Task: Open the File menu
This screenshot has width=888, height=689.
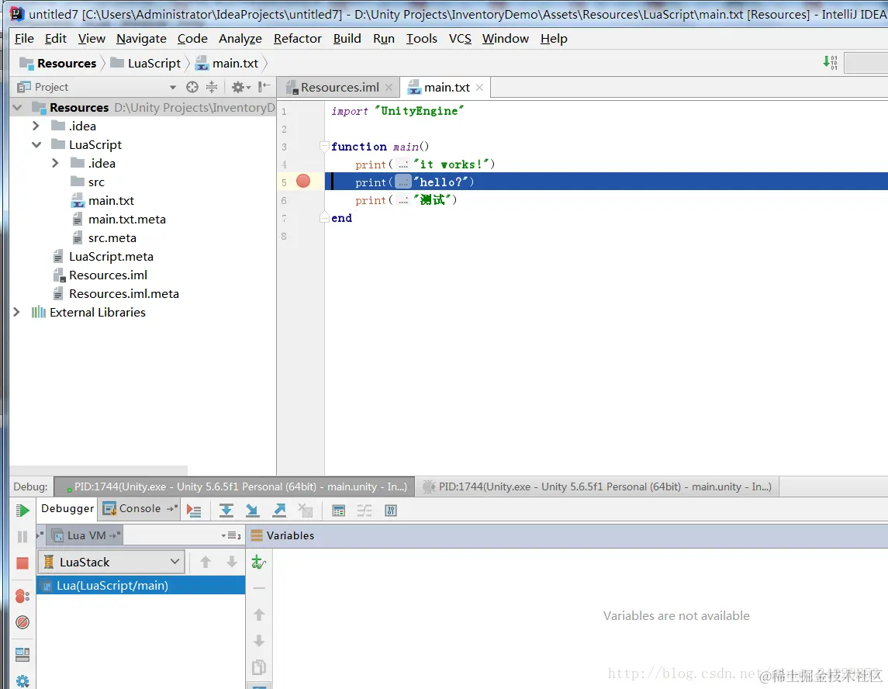Action: point(24,39)
